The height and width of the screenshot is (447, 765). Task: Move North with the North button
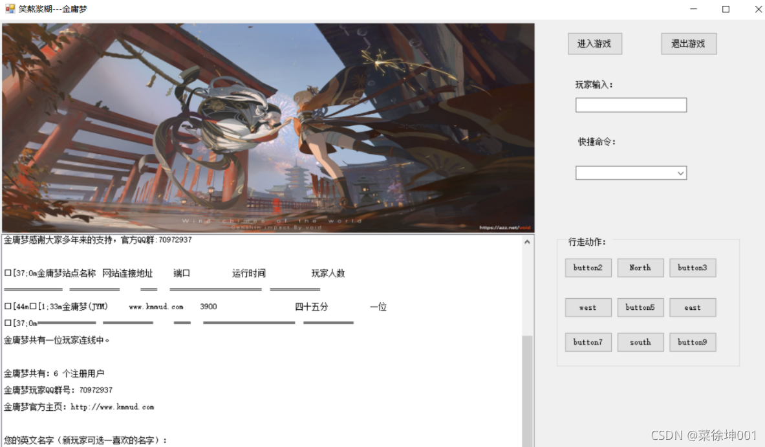[x=640, y=268]
